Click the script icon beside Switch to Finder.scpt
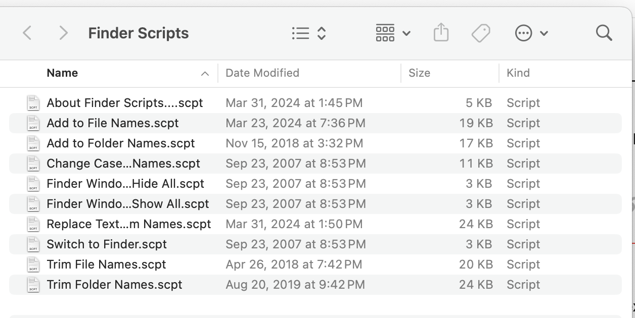The height and width of the screenshot is (318, 635). coord(33,244)
